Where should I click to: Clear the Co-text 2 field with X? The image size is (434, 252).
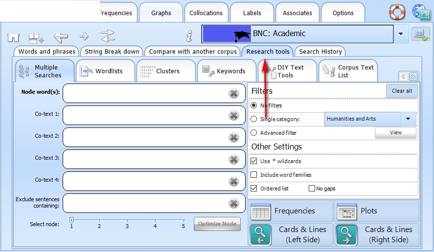(234, 137)
